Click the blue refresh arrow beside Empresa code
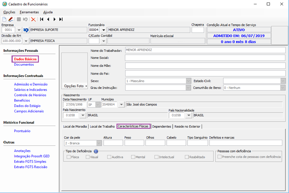 click(26, 30)
